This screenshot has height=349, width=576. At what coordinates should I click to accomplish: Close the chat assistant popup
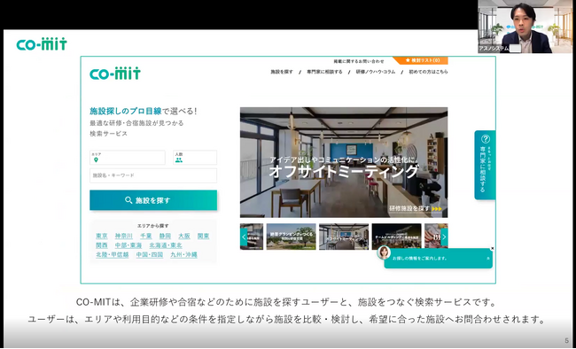click(x=492, y=249)
